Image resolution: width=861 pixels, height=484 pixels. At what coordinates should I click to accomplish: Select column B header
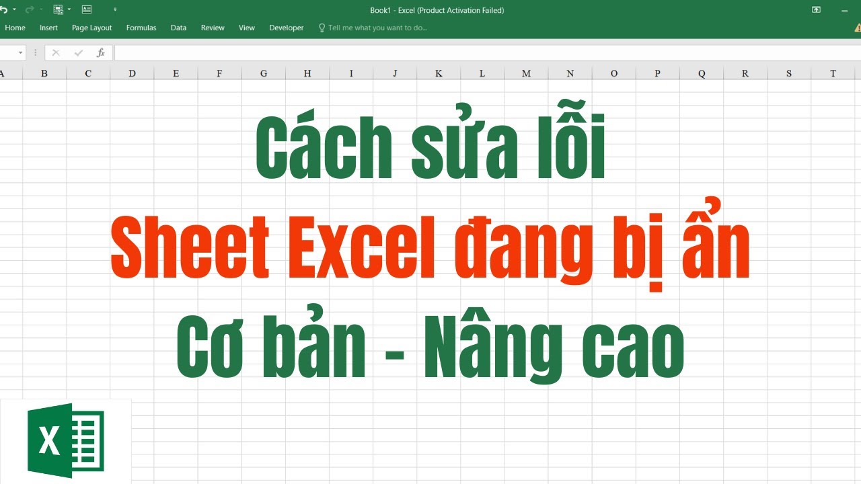pos(44,73)
